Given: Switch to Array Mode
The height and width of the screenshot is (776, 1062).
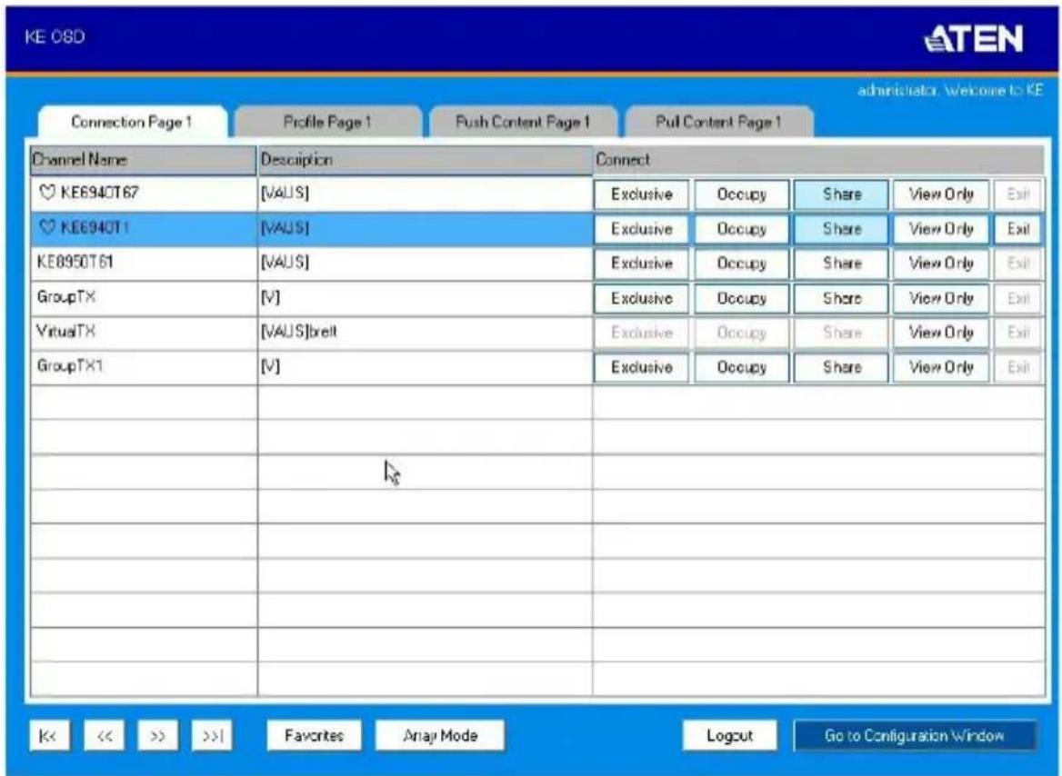Looking at the screenshot, I should click(440, 736).
